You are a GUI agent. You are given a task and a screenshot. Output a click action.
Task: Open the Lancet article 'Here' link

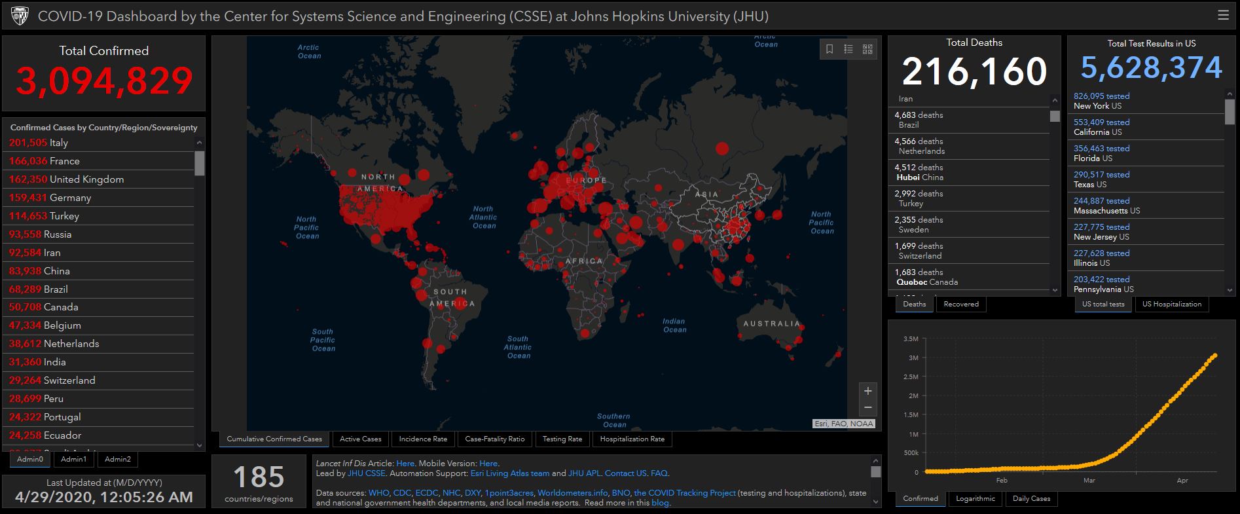[405, 464]
